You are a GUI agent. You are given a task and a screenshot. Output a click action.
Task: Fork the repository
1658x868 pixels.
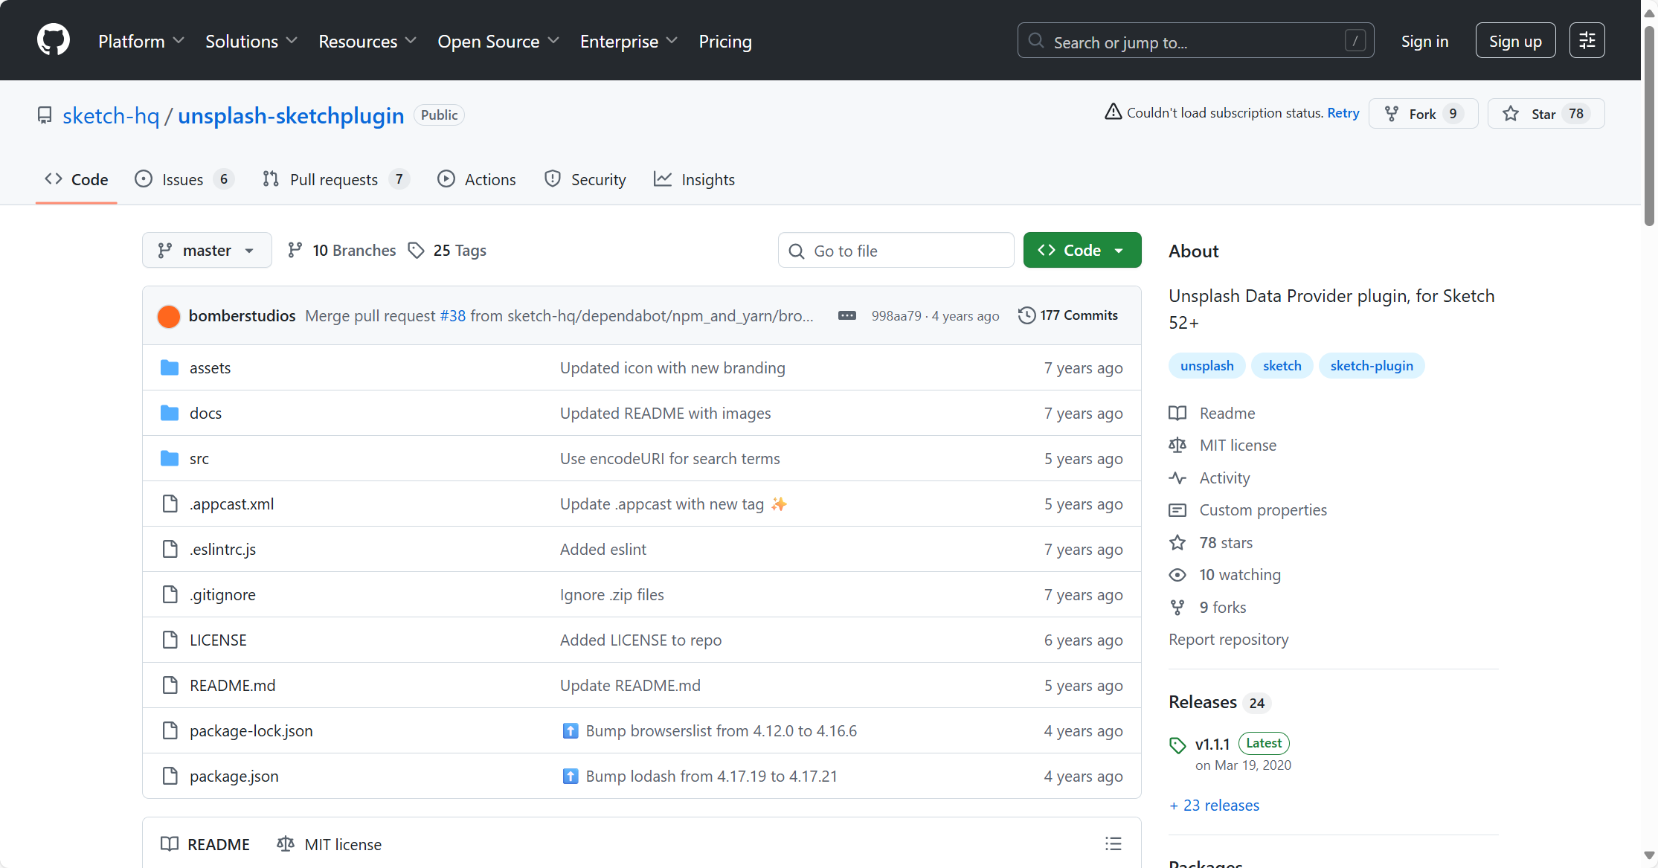(1421, 114)
